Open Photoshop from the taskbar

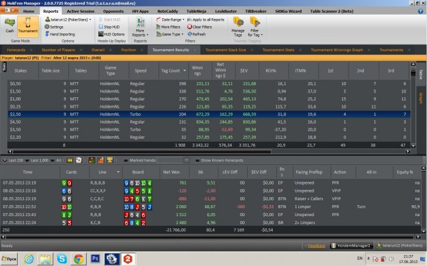pos(95,259)
